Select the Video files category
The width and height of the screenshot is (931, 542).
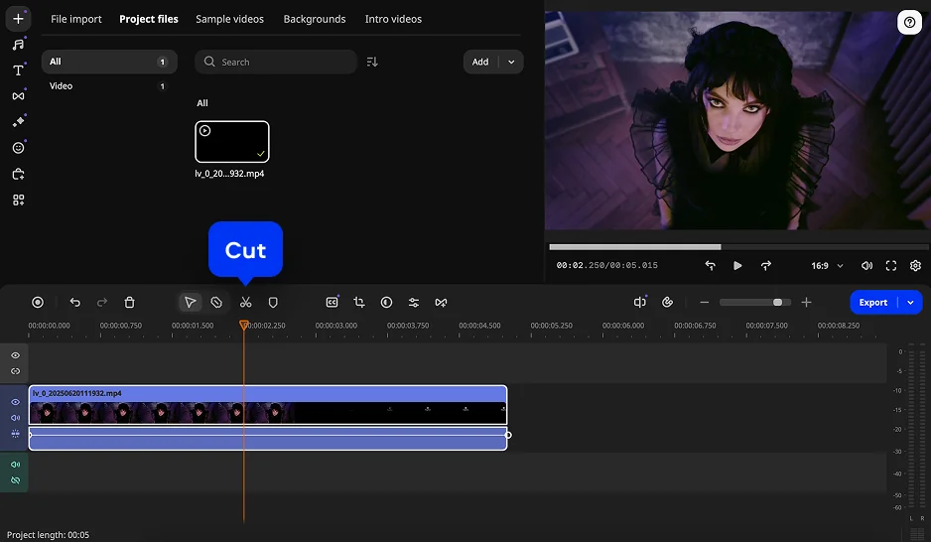click(x=109, y=86)
